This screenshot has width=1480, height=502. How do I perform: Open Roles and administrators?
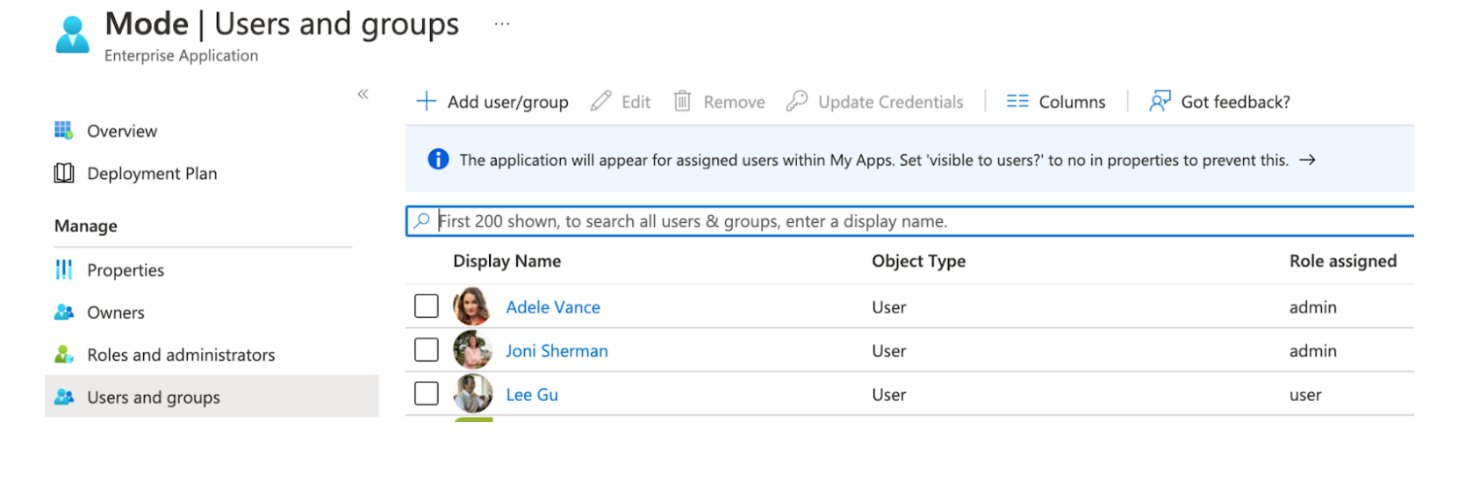tap(181, 355)
